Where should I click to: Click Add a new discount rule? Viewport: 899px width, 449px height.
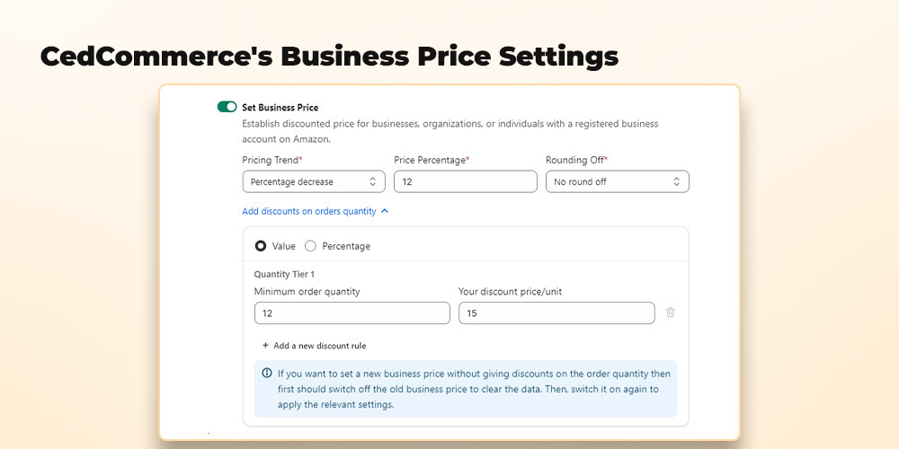click(x=319, y=346)
